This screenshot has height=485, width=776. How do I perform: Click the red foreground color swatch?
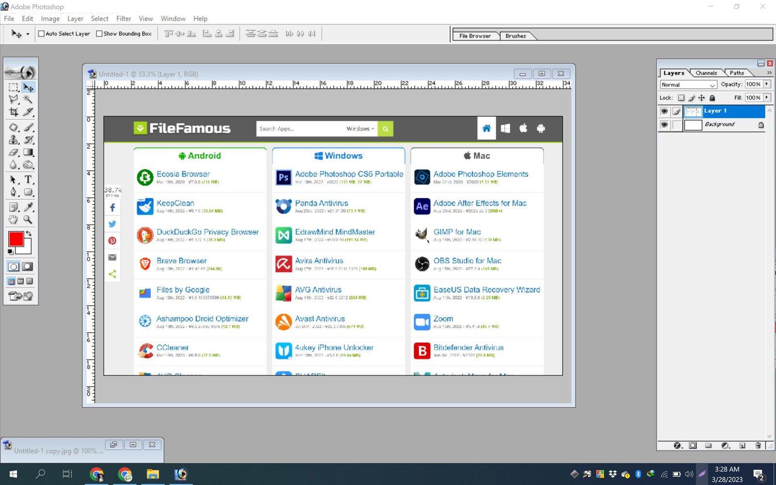click(x=16, y=239)
